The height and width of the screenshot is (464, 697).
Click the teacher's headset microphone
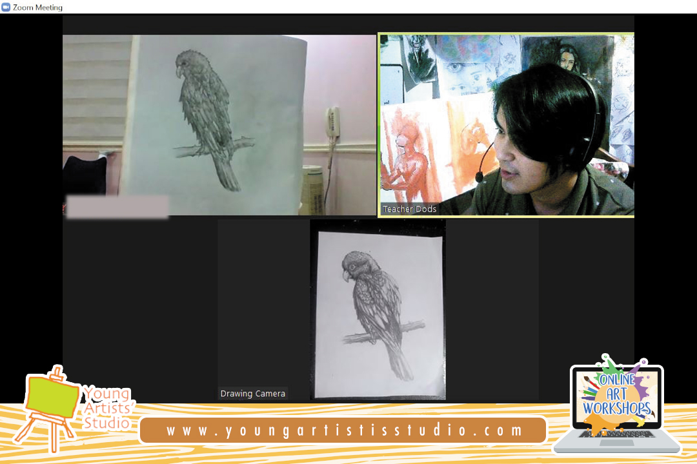(x=480, y=176)
